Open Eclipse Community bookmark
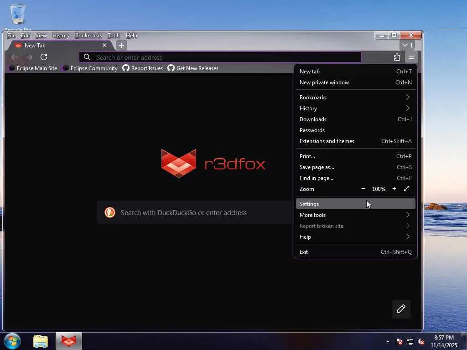The image size is (467, 350). [90, 68]
